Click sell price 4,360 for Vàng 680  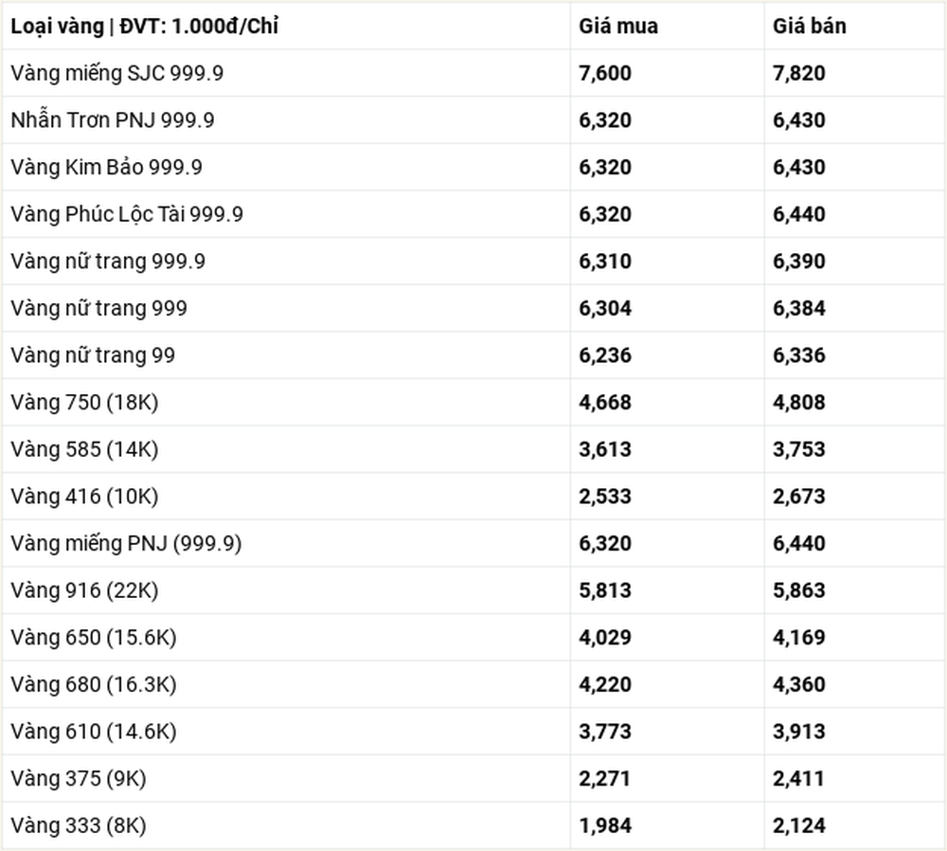[x=799, y=685]
